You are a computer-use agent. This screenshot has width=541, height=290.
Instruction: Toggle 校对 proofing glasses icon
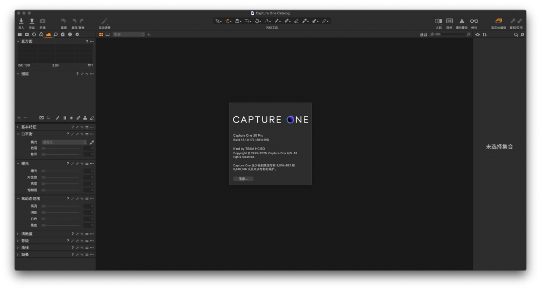point(474,21)
